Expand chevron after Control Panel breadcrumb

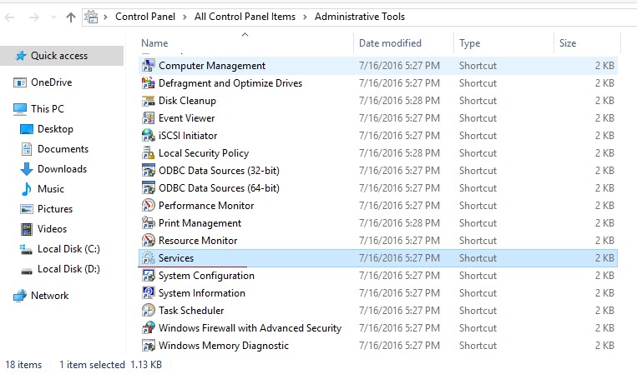point(185,17)
